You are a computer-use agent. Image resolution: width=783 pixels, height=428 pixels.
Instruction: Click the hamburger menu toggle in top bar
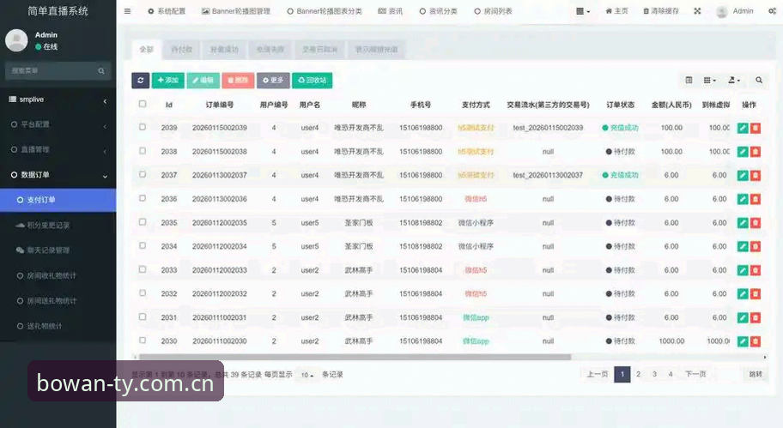pos(127,11)
